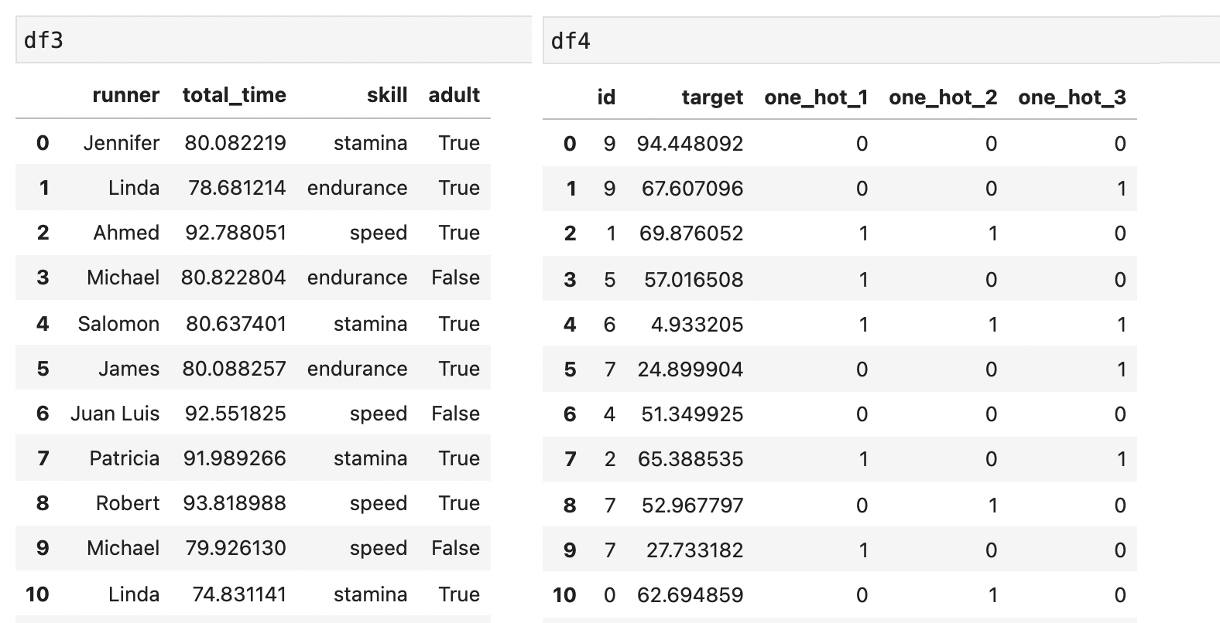This screenshot has width=1220, height=623.
Task: Click target value 62.694859
Action: (x=690, y=595)
